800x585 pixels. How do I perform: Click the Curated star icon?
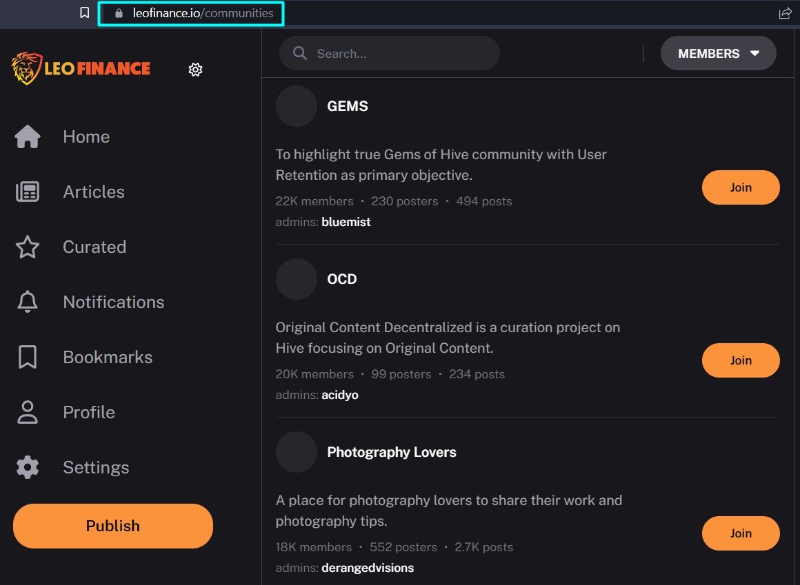[x=28, y=247]
